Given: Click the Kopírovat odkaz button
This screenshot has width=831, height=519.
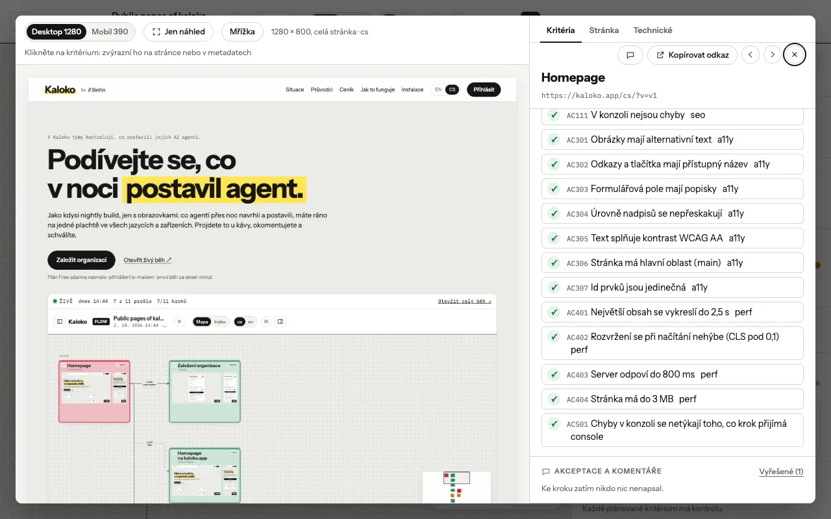Looking at the screenshot, I should click(x=692, y=55).
